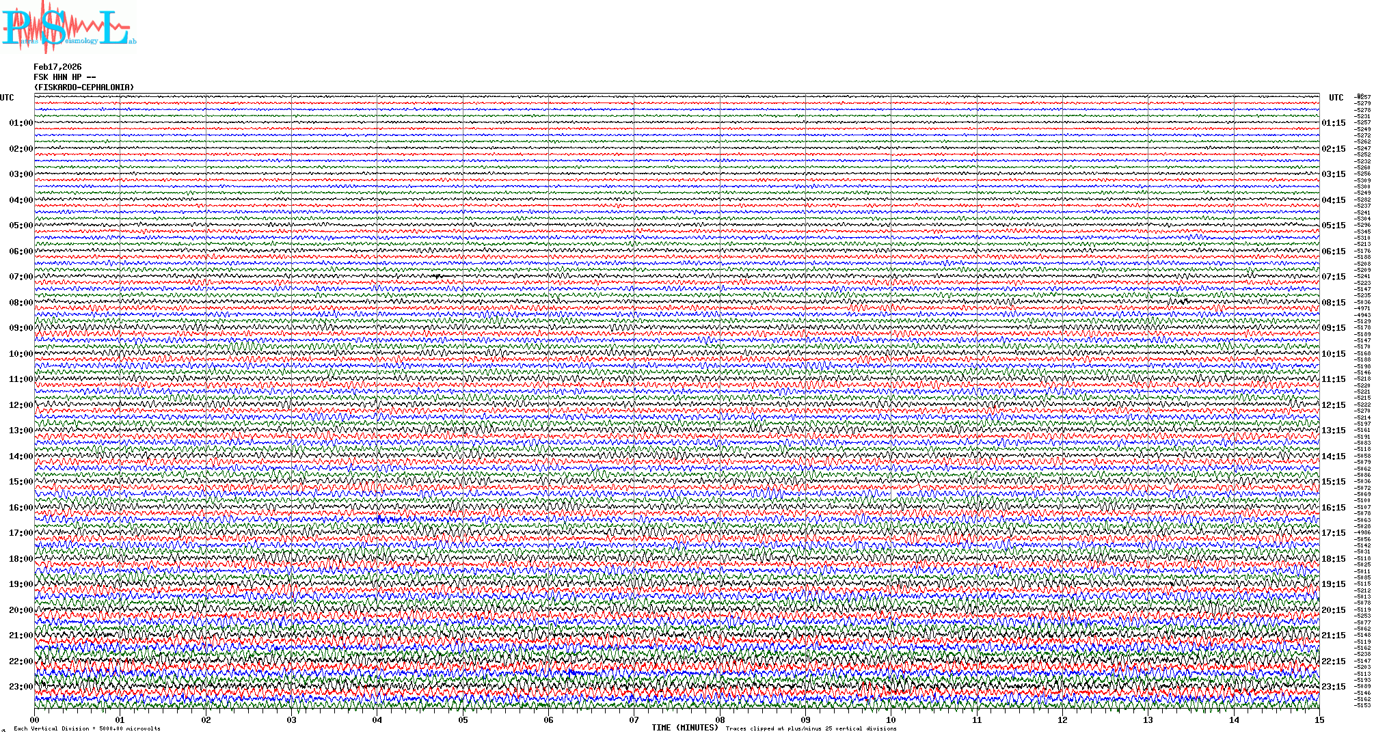Screen dimensions: 1374x738
Task: Click the 08 minute tick at bottom
Action: pos(720,720)
